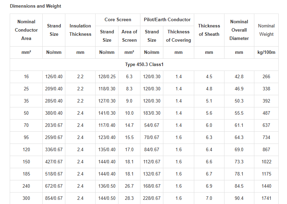This screenshot has height=204, width=287.
Task: Click the '266' nominal weight cell
Action: pyautogui.click(x=266, y=76)
